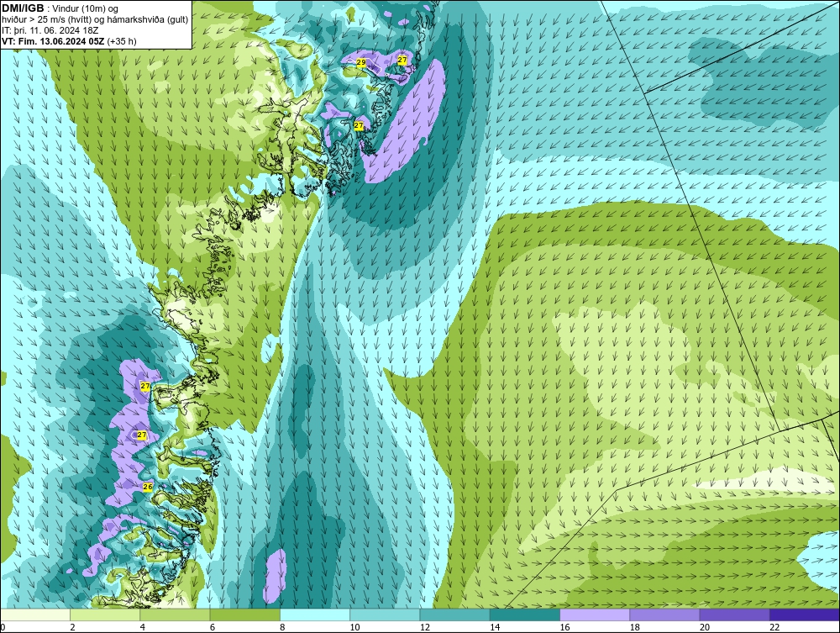This screenshot has width=840, height=633.
Task: Click the legend scale value 2
Action: [72, 628]
